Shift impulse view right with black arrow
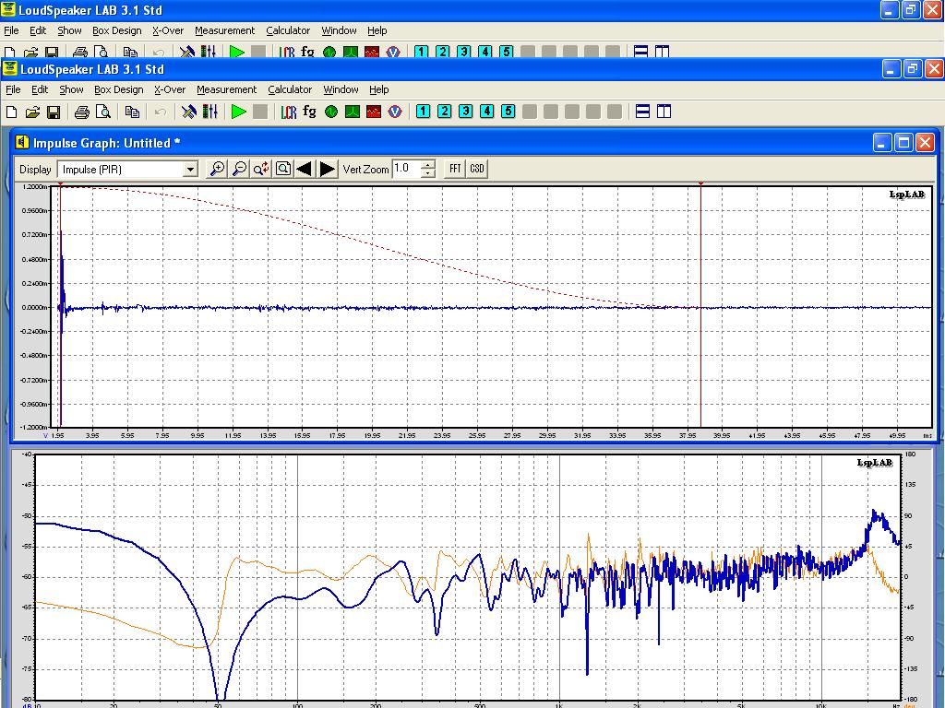 [328, 170]
